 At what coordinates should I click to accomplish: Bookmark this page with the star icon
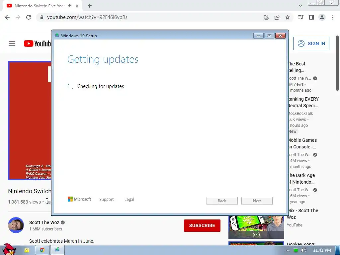click(x=288, y=17)
